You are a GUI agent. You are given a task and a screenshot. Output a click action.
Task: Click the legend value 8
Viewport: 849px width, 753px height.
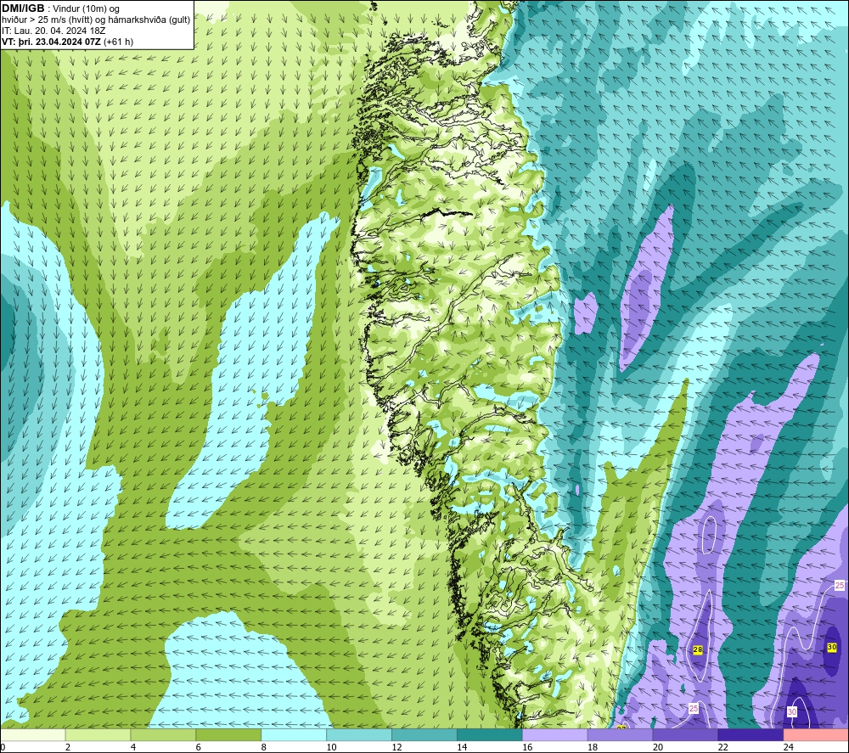[264, 747]
